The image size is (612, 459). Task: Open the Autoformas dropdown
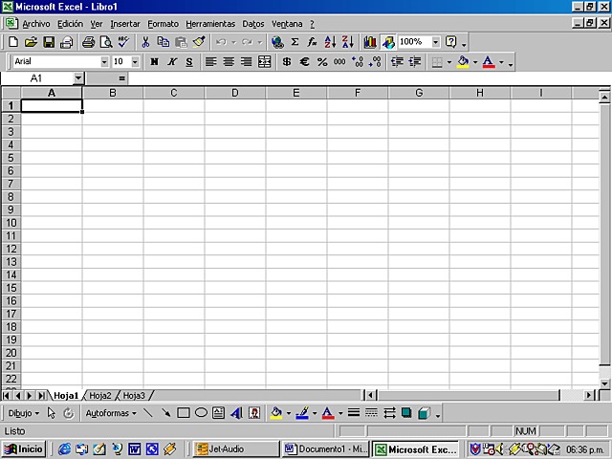111,413
